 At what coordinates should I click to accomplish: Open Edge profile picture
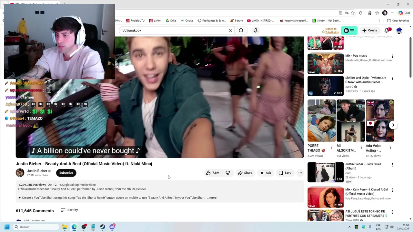tap(385, 13)
